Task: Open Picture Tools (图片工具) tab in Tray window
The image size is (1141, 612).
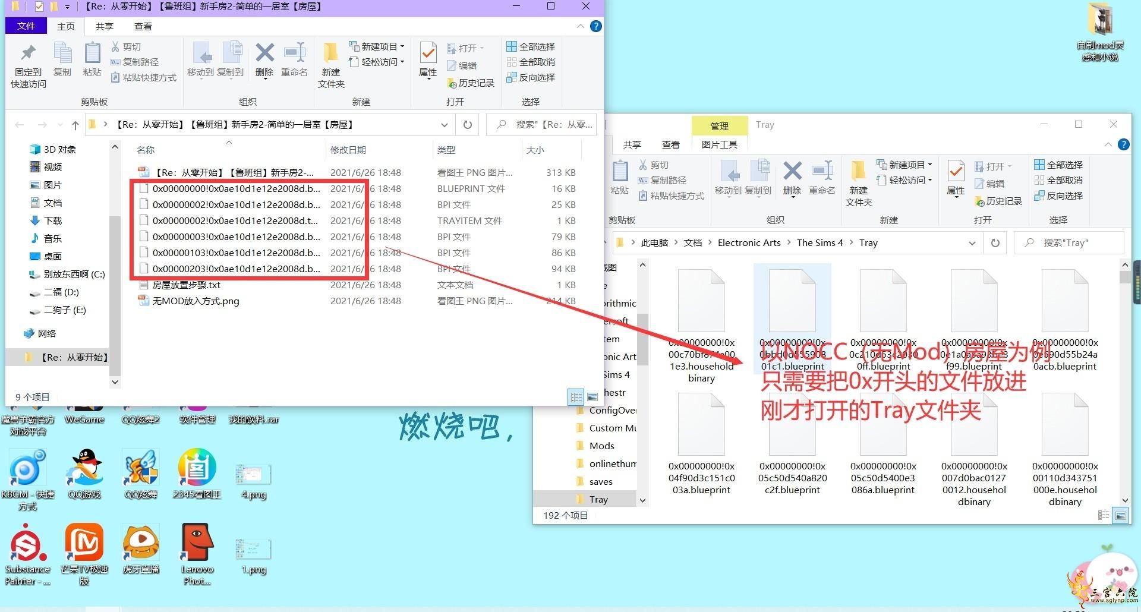Action: coord(719,144)
